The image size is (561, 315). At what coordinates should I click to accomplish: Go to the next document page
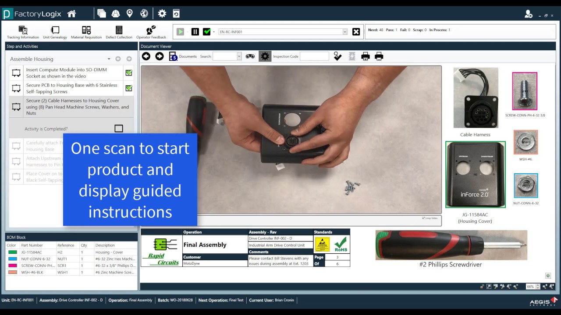coord(160,56)
